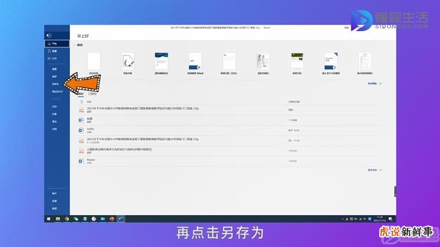Switch to PowerPoint on the taskbar

tap(112, 219)
